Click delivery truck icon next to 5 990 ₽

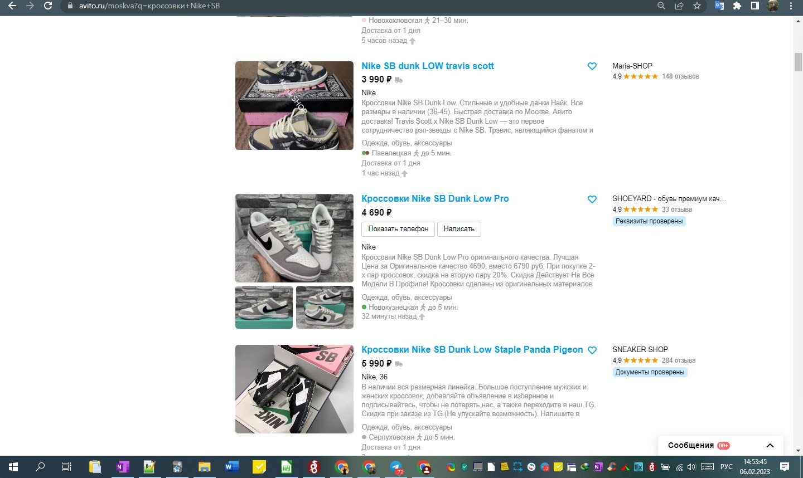point(399,364)
